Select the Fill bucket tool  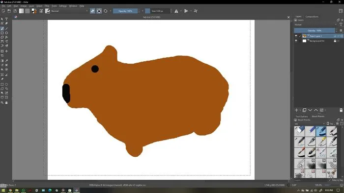2,69
